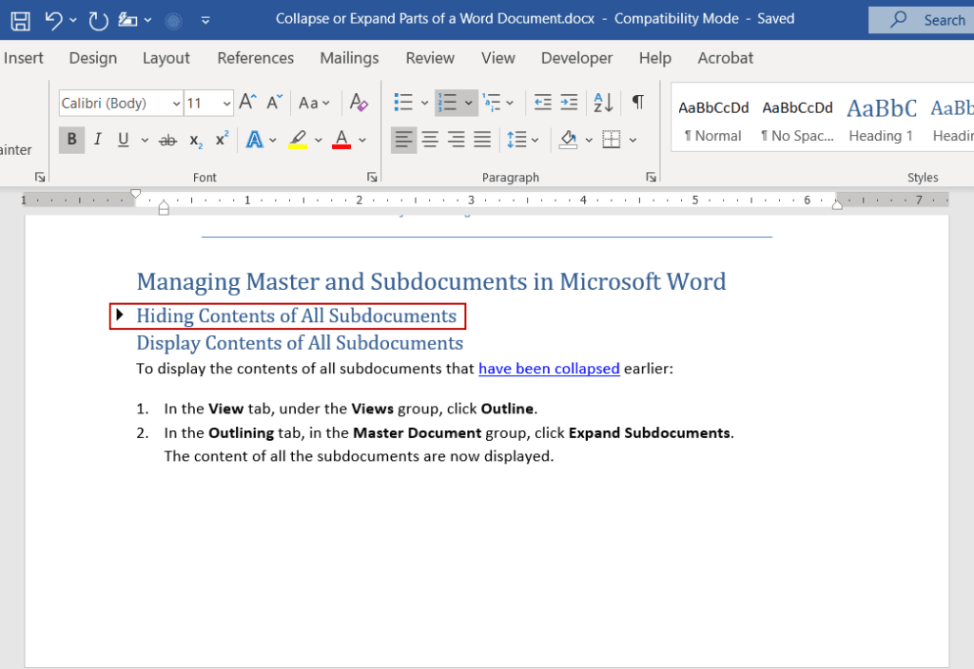Switch to the Review ribbon tab
The width and height of the screenshot is (974, 669).
pos(429,58)
